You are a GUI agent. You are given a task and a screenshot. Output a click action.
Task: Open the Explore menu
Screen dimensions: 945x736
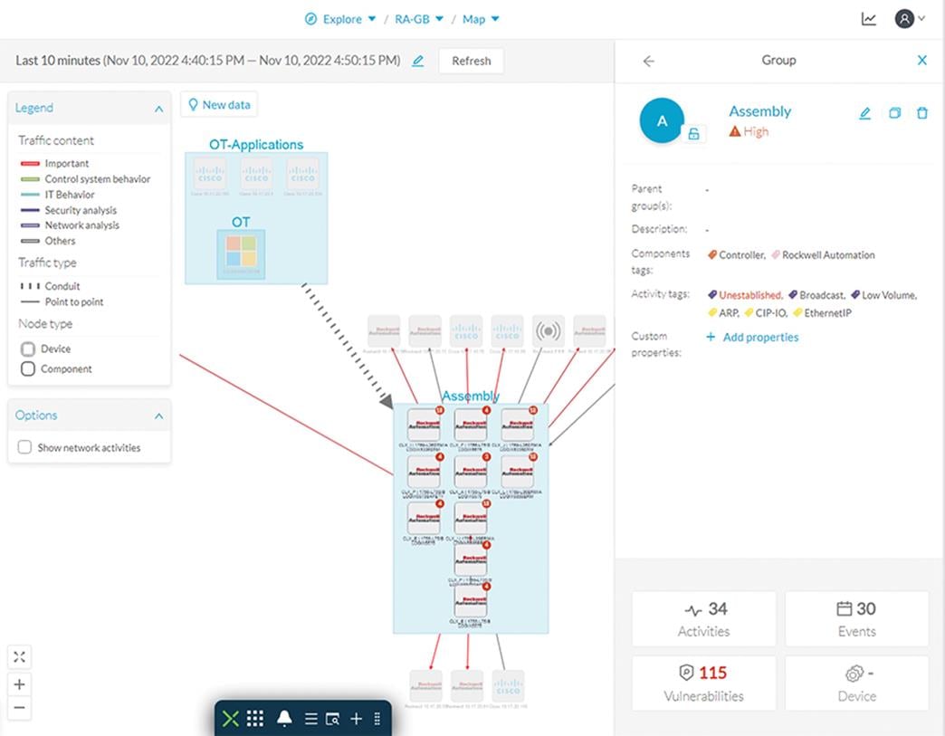coord(340,18)
